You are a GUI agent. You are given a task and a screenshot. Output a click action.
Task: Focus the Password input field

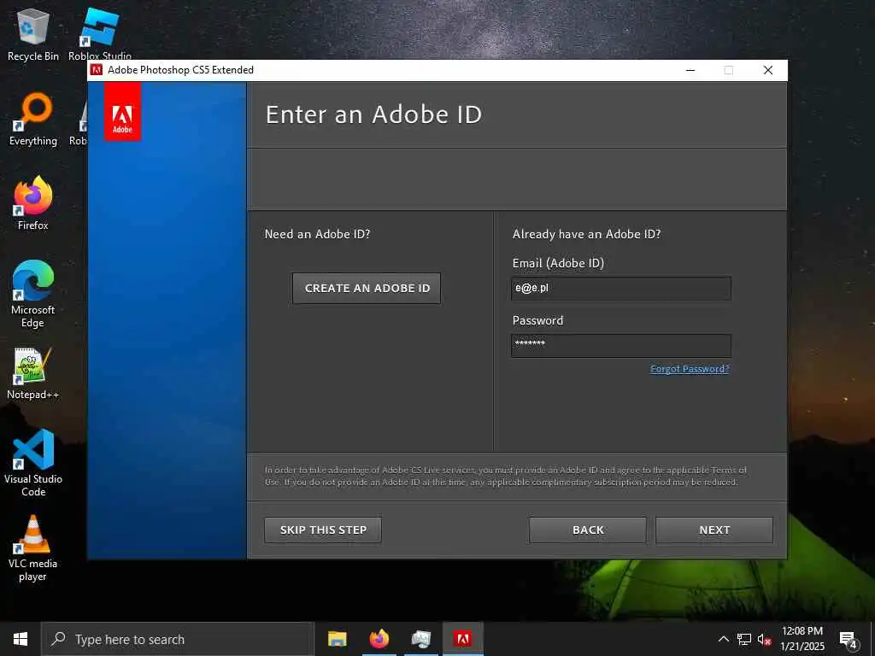click(x=621, y=346)
